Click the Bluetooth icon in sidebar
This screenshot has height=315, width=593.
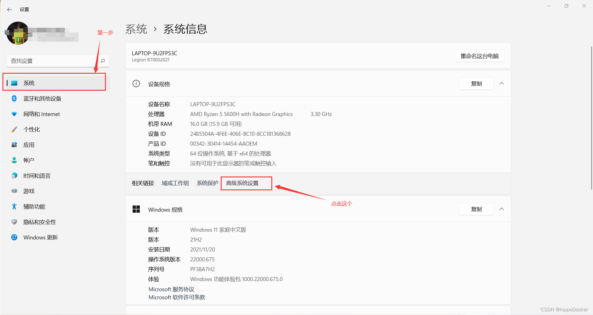[14, 98]
